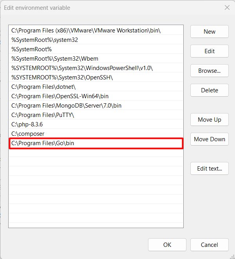Select the OpenSSL-Win64\bin entry
Viewport: 235px width, 259px height.
pyautogui.click(x=96, y=96)
